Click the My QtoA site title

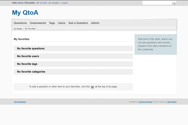[25, 13]
